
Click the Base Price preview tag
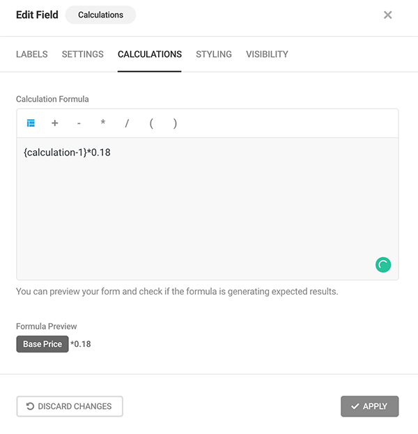pyautogui.click(x=42, y=344)
